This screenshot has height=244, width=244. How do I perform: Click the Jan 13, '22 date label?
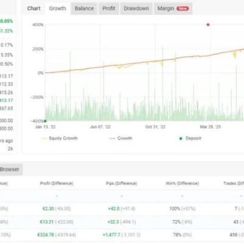[45, 127]
